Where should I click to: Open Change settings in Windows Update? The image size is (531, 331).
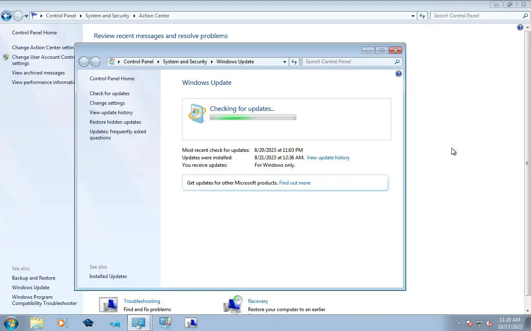[x=107, y=103]
